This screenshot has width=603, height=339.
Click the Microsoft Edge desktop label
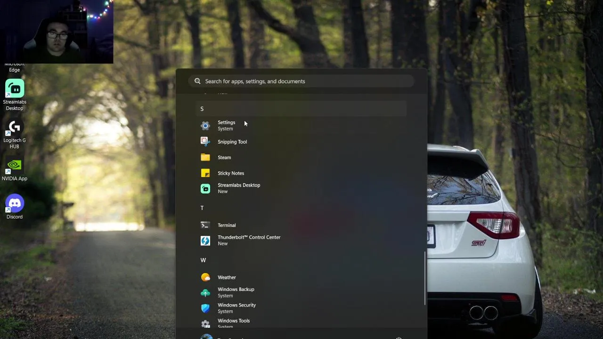(15, 67)
